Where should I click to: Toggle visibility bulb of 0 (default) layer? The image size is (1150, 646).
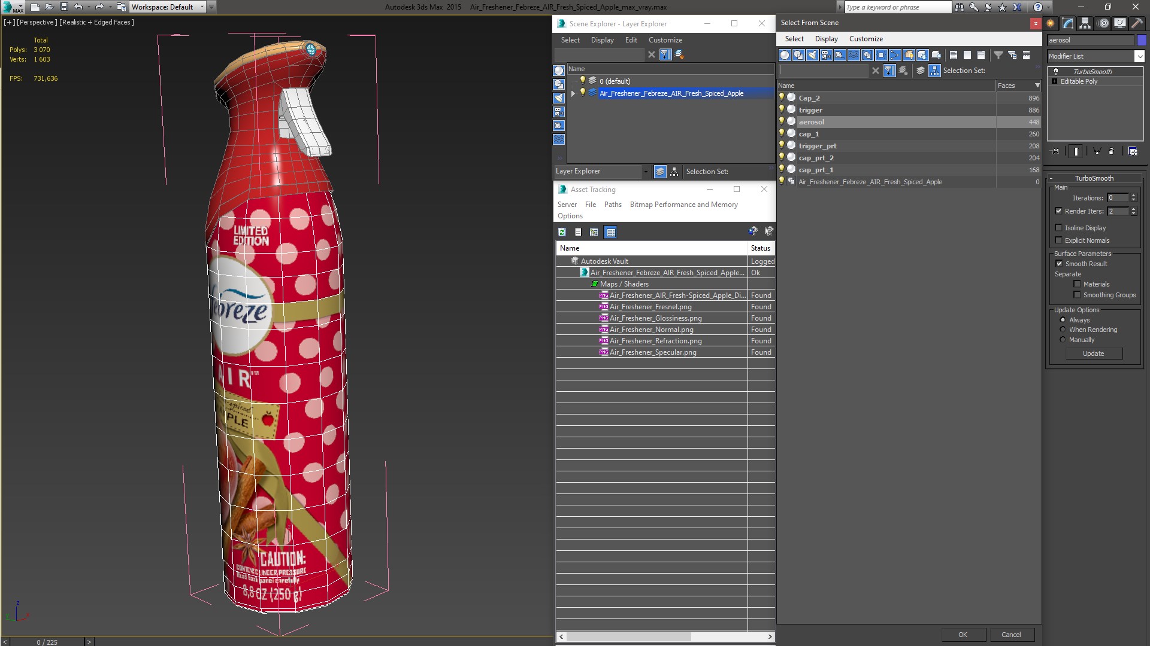pyautogui.click(x=582, y=81)
